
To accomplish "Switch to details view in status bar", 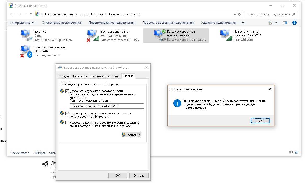I will pos(291,153).
